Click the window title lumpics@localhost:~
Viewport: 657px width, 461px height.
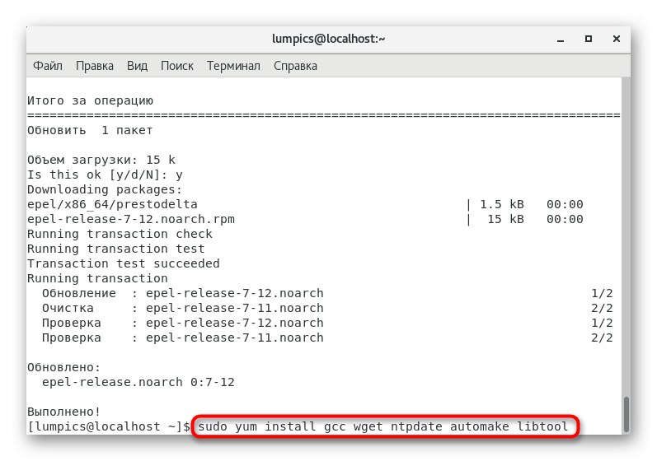point(328,39)
